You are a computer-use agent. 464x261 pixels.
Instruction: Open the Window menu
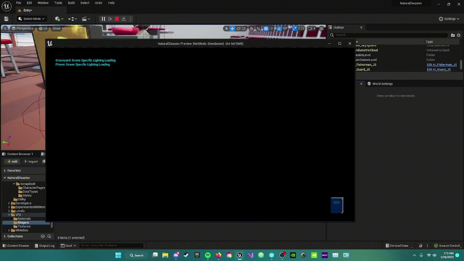pyautogui.click(x=43, y=3)
